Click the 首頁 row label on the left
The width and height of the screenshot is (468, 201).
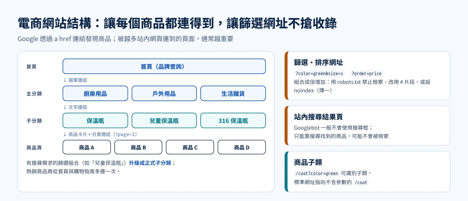coord(31,67)
